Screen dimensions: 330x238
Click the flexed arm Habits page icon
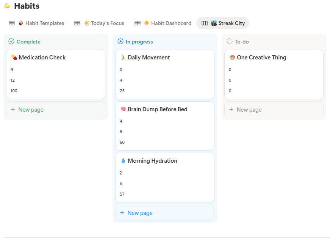pyautogui.click(x=7, y=6)
